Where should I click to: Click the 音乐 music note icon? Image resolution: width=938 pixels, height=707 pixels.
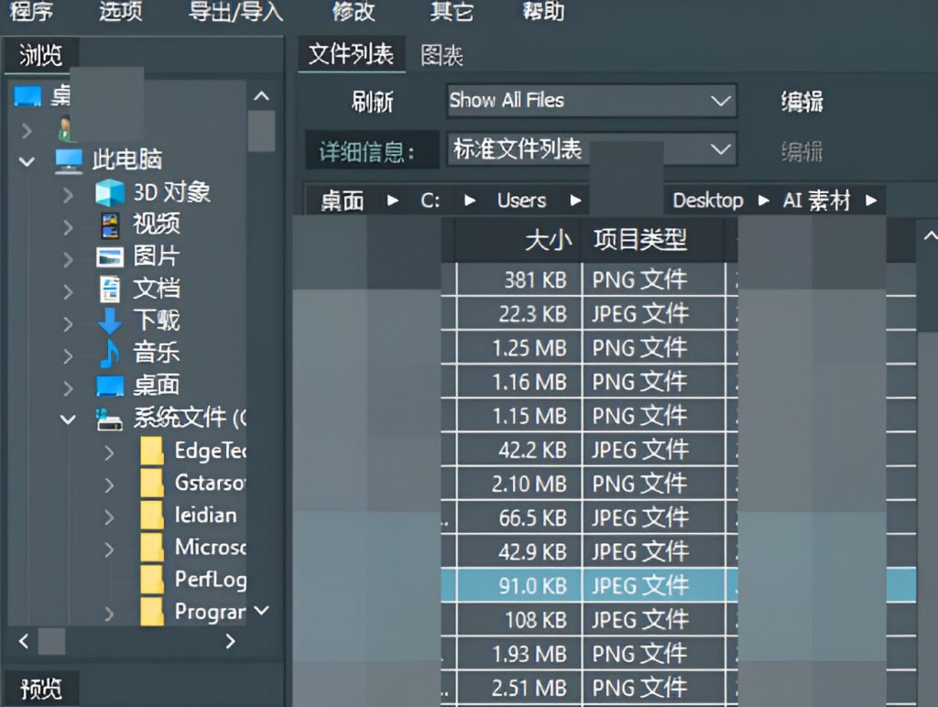click(x=109, y=355)
